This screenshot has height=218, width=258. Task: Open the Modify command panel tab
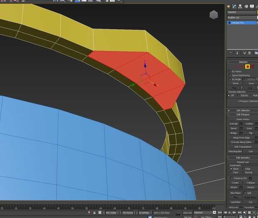click(234, 6)
